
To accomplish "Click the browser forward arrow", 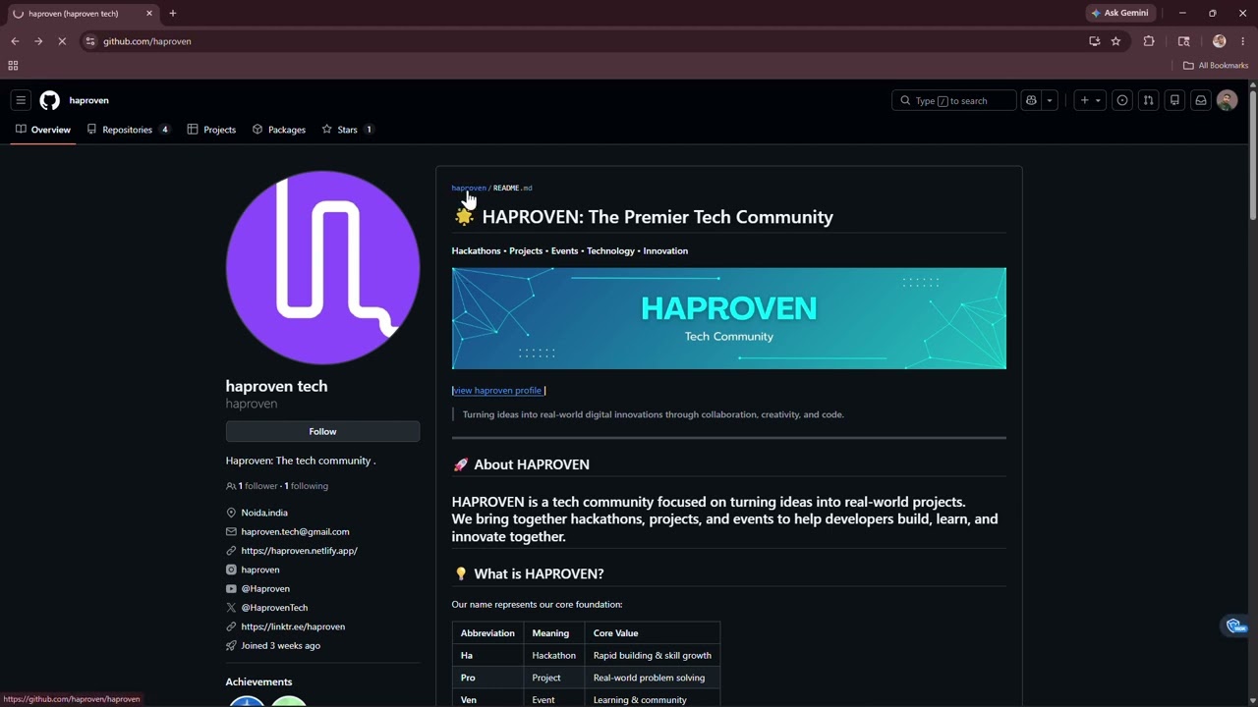I will click(38, 41).
